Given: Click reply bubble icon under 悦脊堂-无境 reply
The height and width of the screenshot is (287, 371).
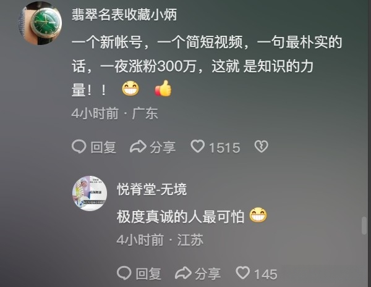Looking at the screenshot, I should pos(124,273).
